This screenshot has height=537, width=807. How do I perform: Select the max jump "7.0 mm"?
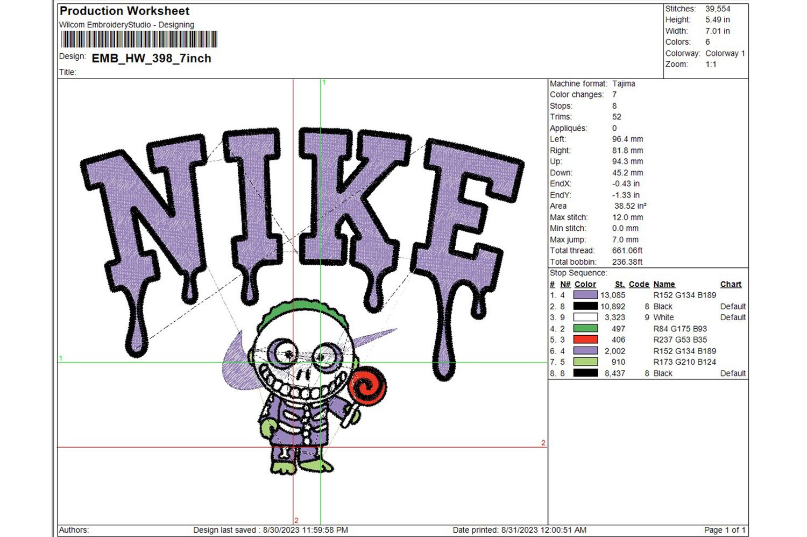[625, 239]
